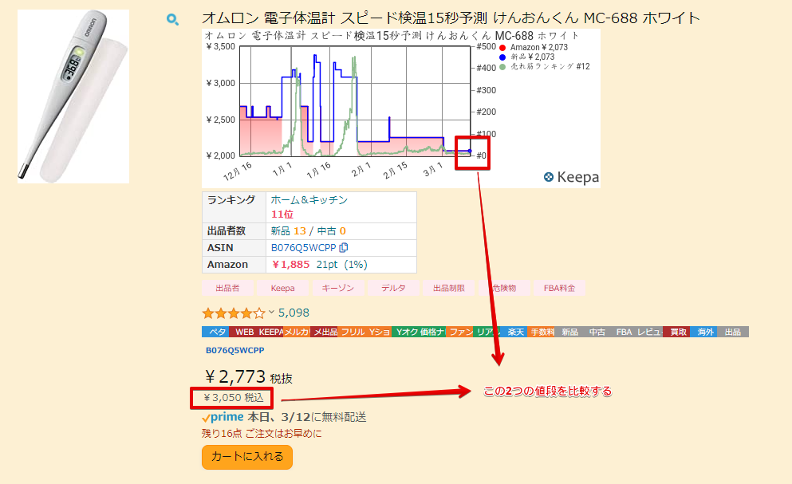792x484 pixels.
Task: Click the star rating icons
Action: 233,313
